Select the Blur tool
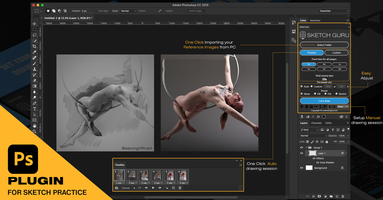 pos(34,92)
